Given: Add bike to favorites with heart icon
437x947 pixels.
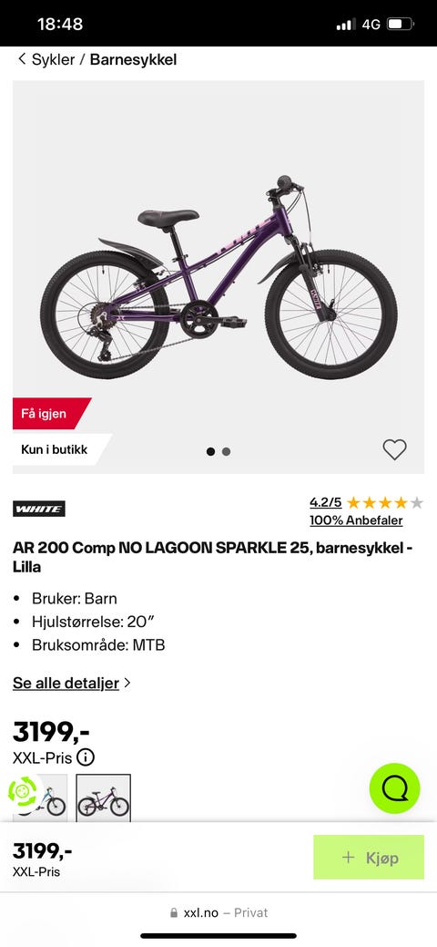Looking at the screenshot, I should click(x=395, y=449).
